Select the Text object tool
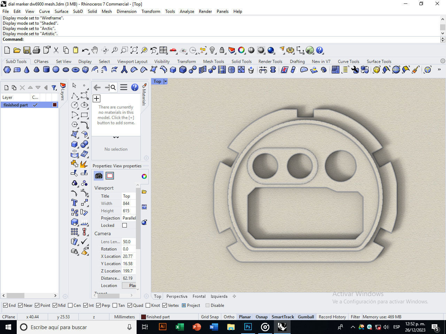This screenshot has height=334, width=446. point(75,202)
